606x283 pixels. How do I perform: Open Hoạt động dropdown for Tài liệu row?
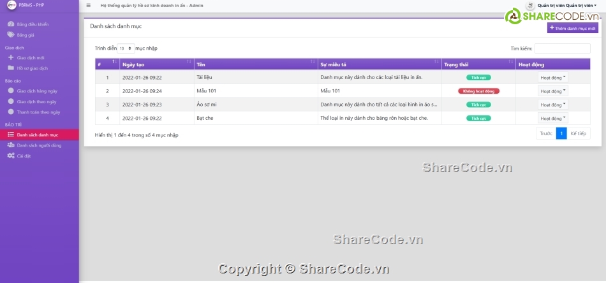[x=552, y=77]
